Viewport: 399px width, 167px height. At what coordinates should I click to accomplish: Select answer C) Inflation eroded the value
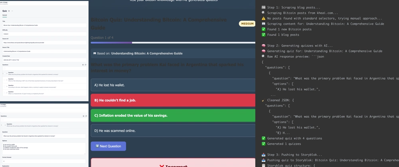tap(173, 115)
